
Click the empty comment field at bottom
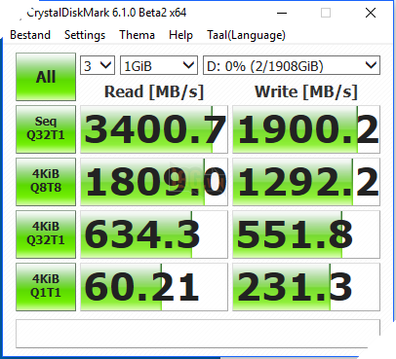tap(198, 334)
